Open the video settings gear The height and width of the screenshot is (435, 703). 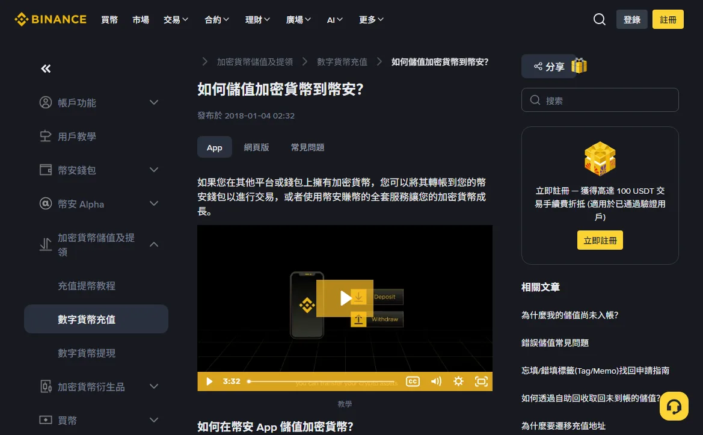[458, 381]
